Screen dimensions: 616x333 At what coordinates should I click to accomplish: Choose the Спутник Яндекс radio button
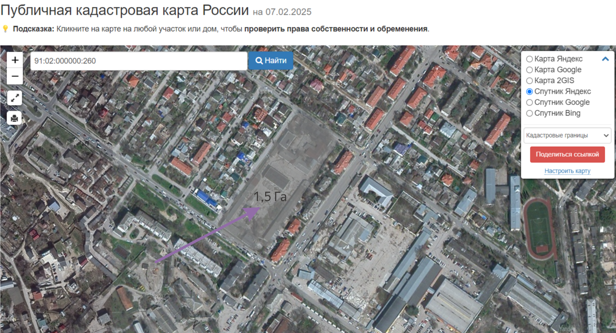point(529,92)
